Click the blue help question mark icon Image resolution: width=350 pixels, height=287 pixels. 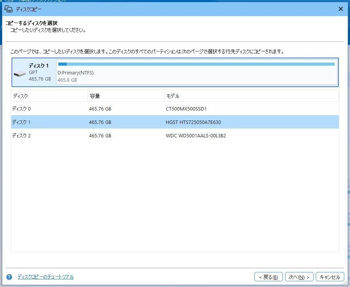(x=9, y=277)
